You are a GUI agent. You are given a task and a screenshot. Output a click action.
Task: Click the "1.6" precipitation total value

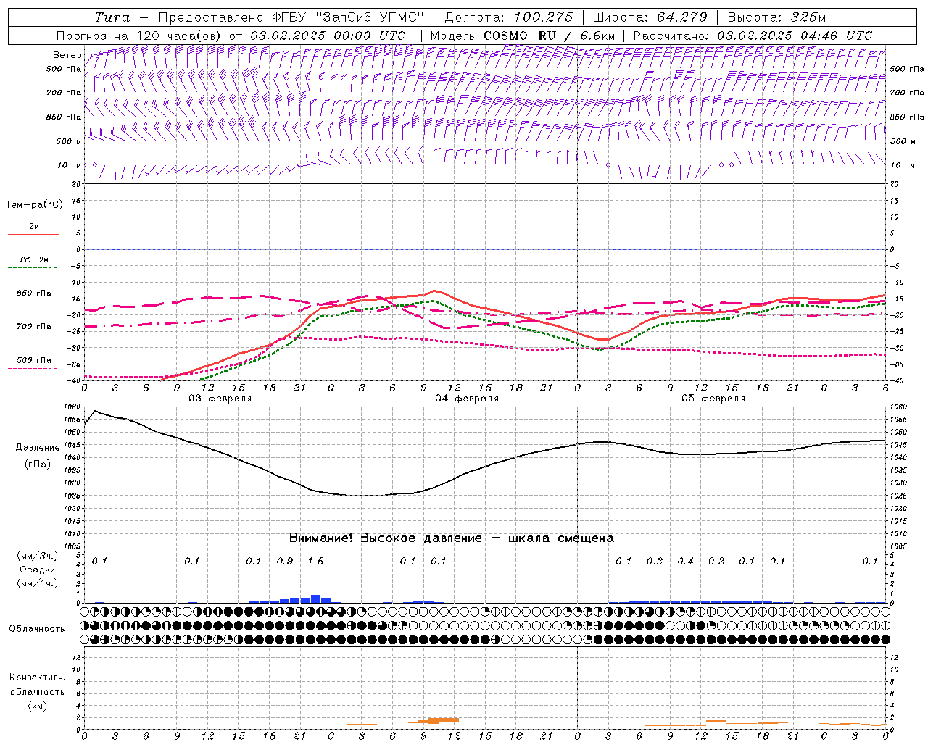click(x=316, y=562)
